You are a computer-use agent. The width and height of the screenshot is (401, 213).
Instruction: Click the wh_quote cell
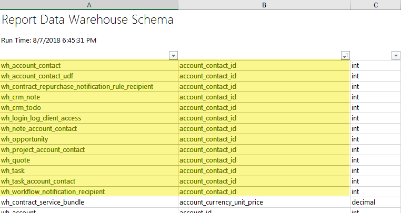[x=16, y=160]
